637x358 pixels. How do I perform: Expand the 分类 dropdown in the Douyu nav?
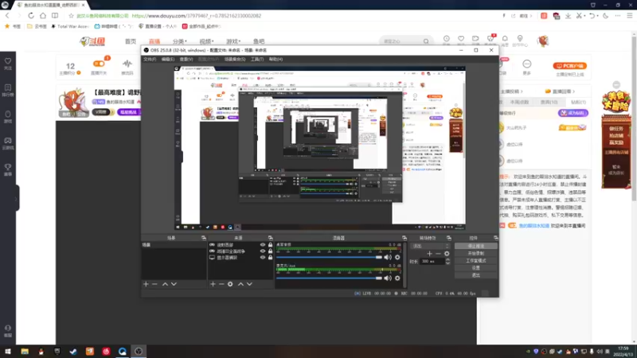(x=180, y=41)
